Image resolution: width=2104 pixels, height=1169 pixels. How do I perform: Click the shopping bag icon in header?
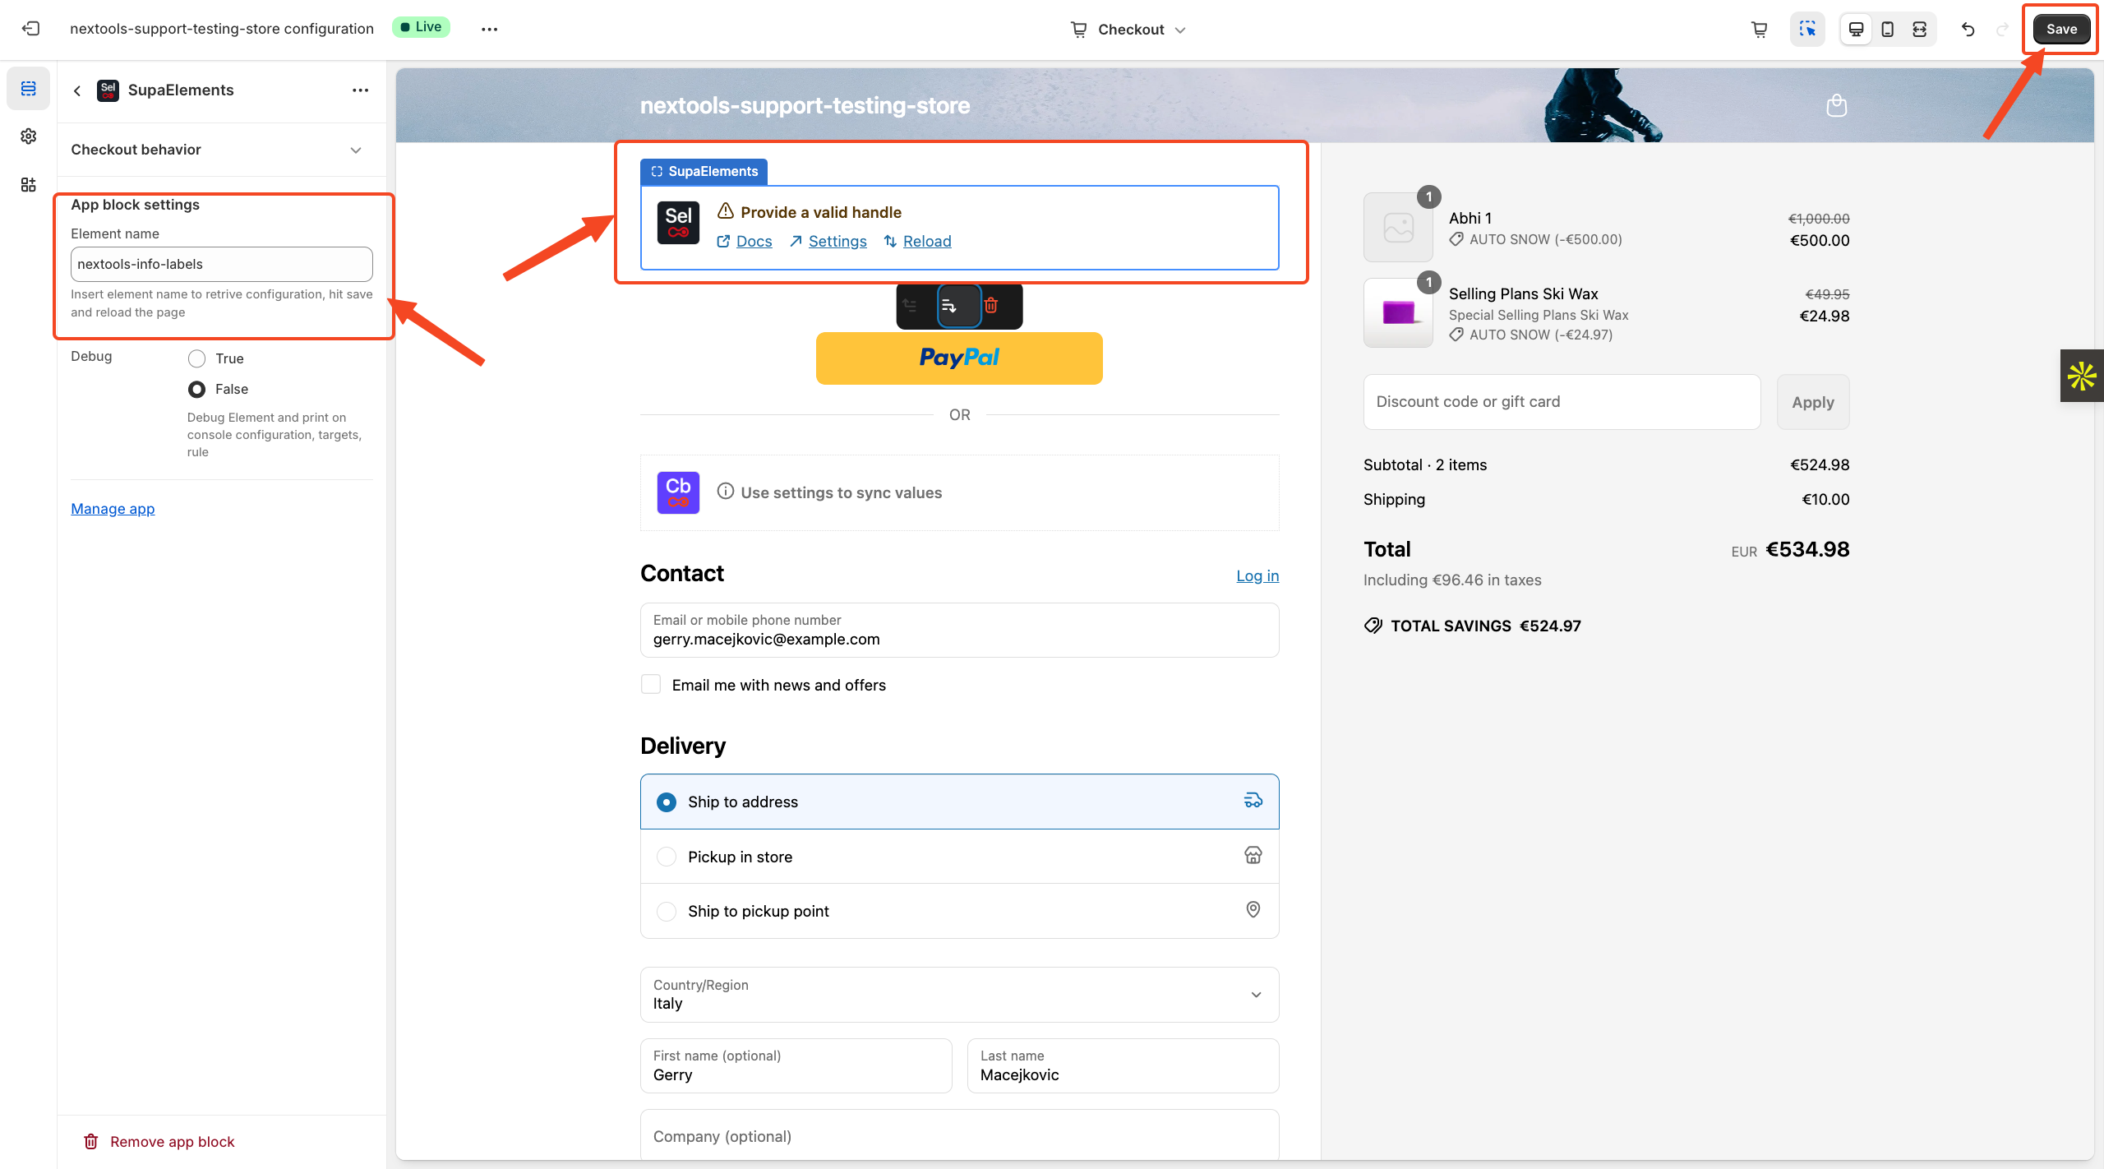1836,105
